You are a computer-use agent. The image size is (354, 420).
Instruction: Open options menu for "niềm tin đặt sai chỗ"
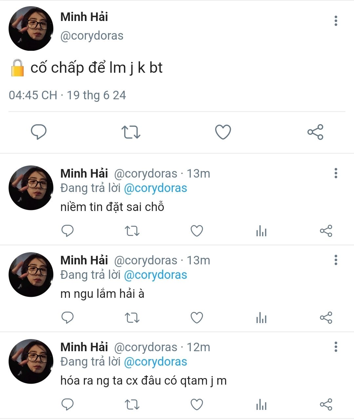click(x=336, y=173)
